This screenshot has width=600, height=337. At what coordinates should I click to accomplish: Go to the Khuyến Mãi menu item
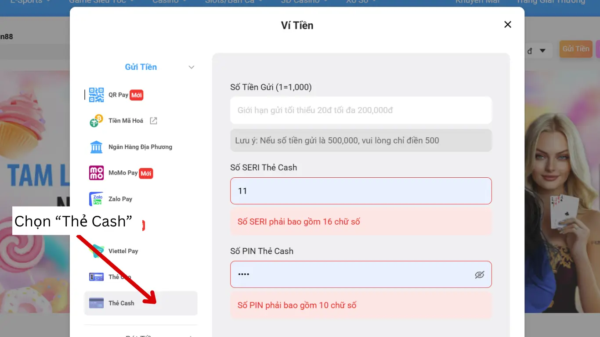click(x=477, y=2)
